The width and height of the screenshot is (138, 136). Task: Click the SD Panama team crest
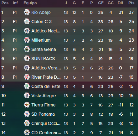tap(27, 114)
